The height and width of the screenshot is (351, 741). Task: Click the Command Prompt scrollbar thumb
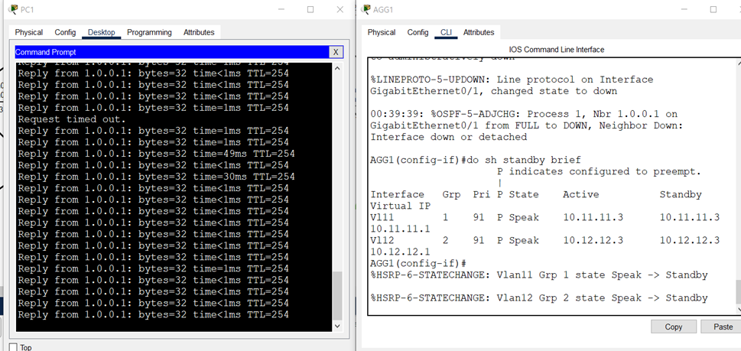coord(337,295)
